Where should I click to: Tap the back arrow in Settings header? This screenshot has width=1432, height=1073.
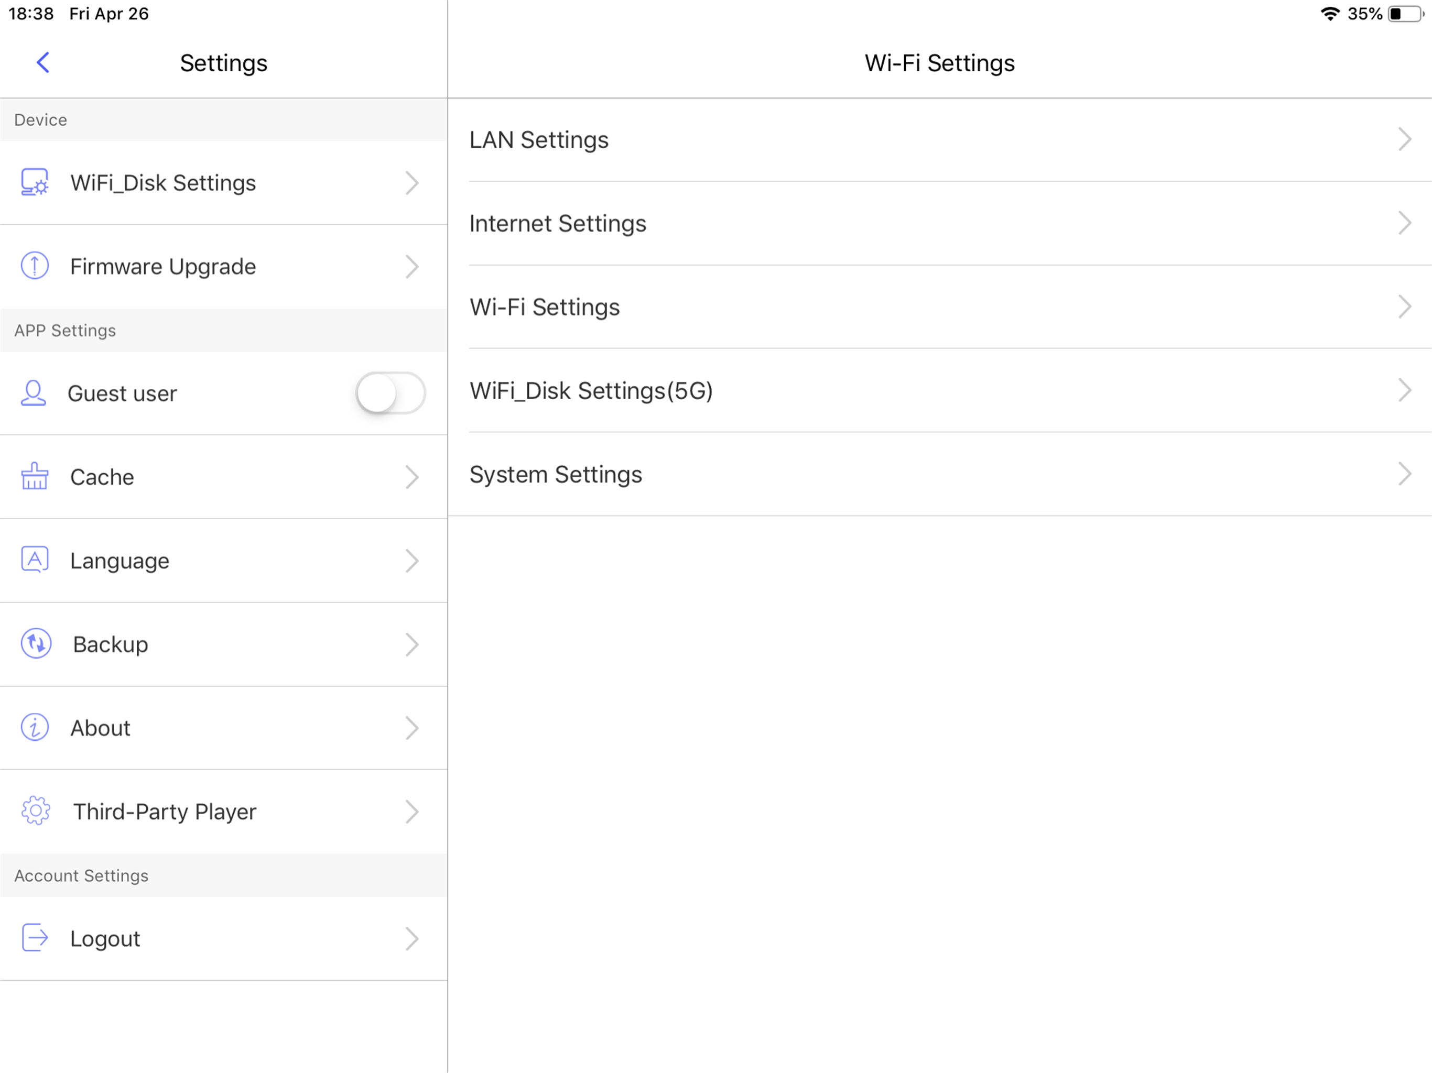click(43, 63)
